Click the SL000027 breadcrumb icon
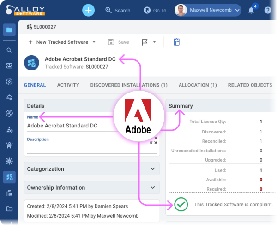 point(30,27)
